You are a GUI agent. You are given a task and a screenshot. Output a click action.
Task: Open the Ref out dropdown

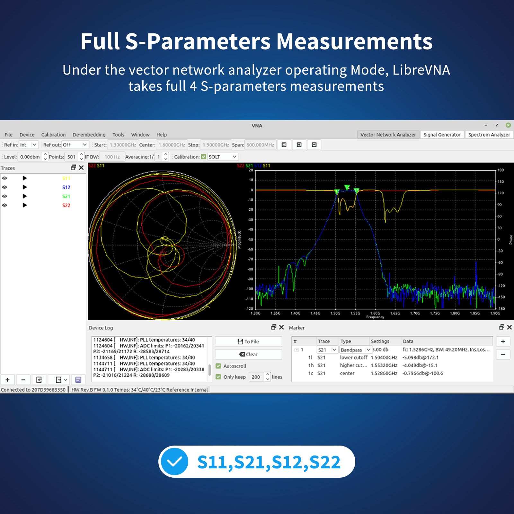coord(75,145)
